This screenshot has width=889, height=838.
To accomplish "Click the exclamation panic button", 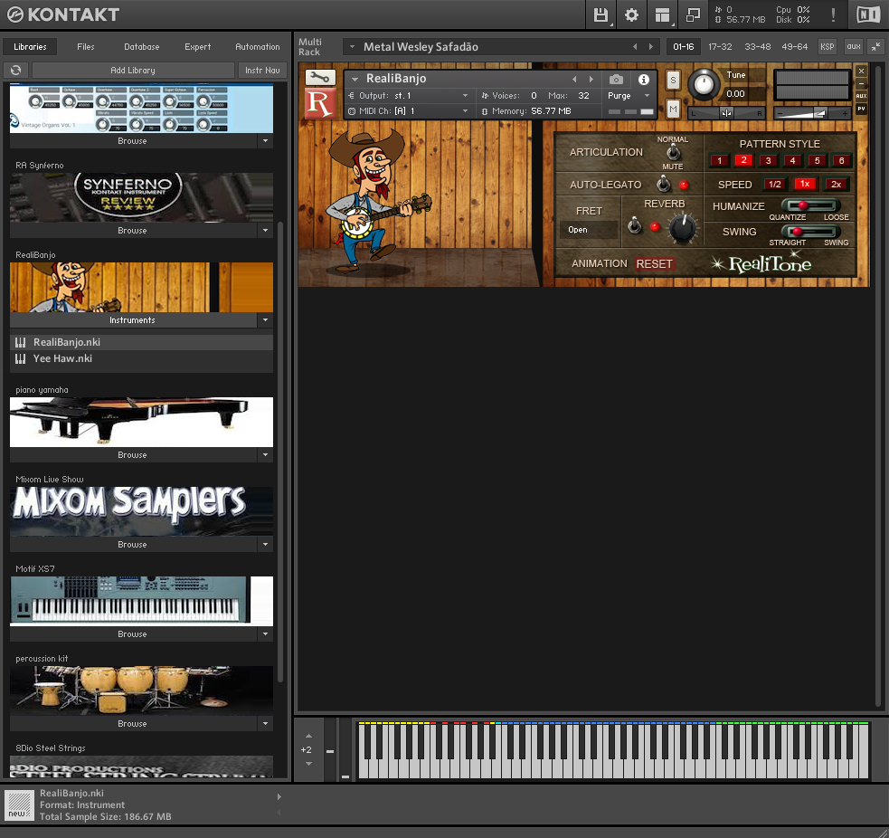I will coord(833,14).
